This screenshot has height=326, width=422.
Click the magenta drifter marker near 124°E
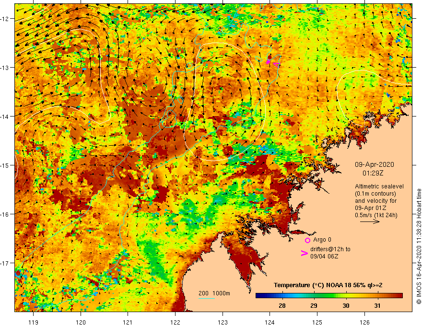276,64
